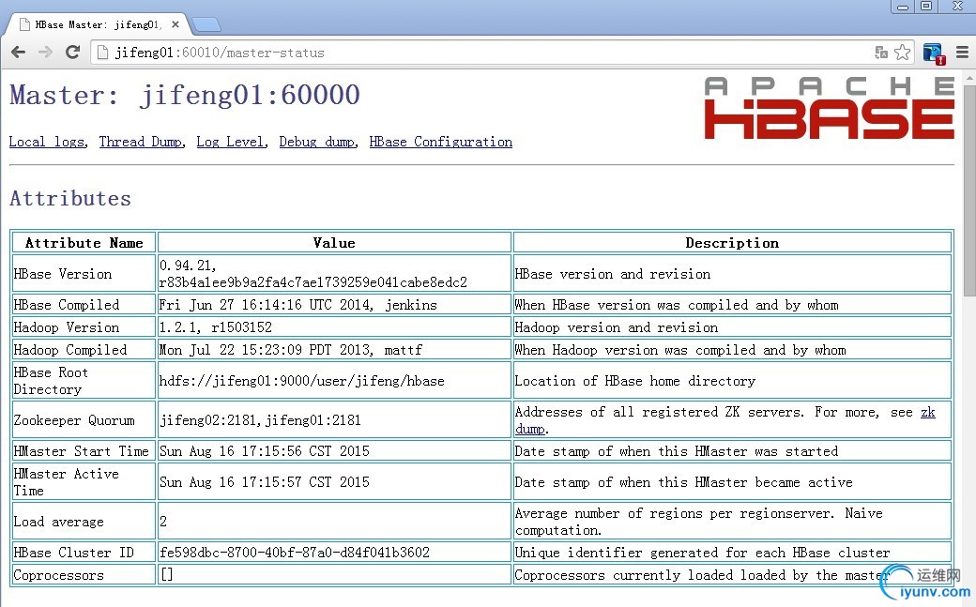Click 'Date stamp of when this HMaster was started'

pyautogui.click(x=677, y=451)
